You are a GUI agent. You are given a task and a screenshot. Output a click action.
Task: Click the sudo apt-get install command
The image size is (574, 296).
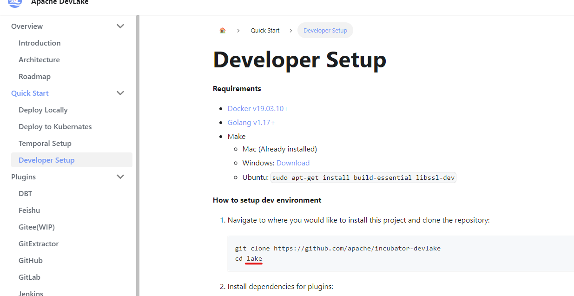coord(363,178)
